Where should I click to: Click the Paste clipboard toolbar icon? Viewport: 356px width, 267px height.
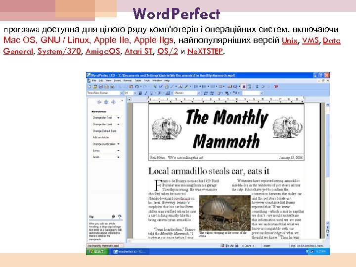point(131,87)
